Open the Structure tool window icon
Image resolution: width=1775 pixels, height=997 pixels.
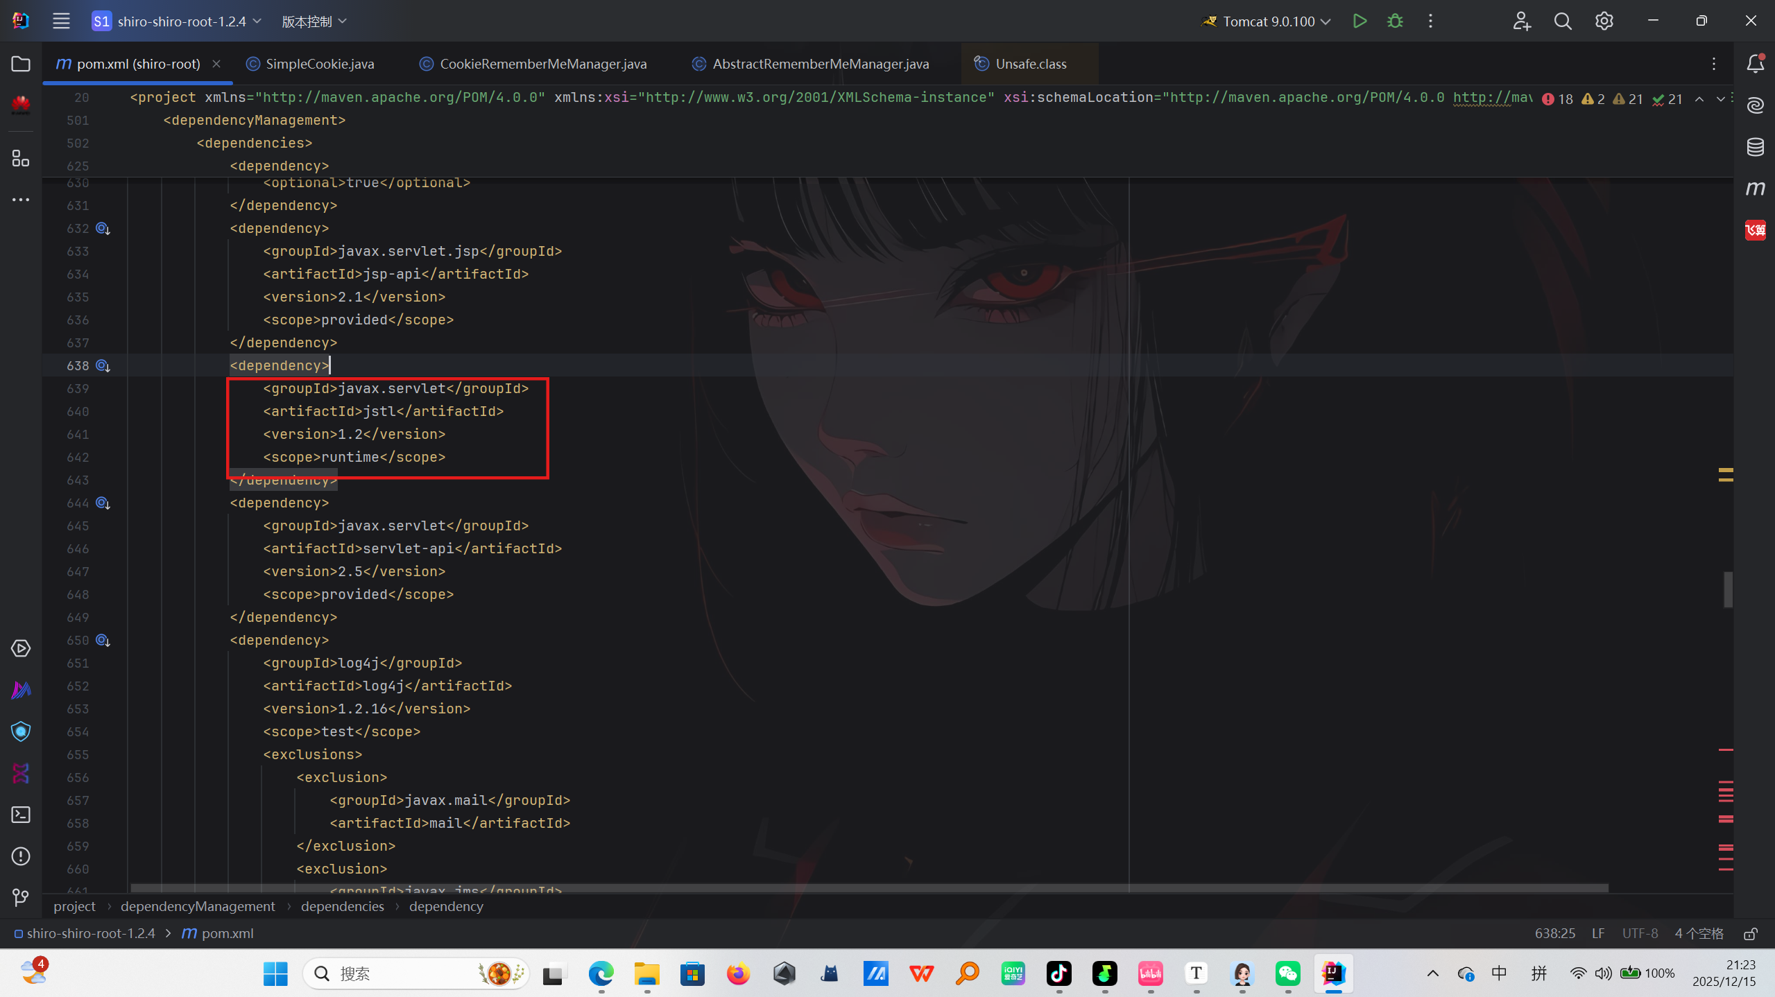click(21, 159)
